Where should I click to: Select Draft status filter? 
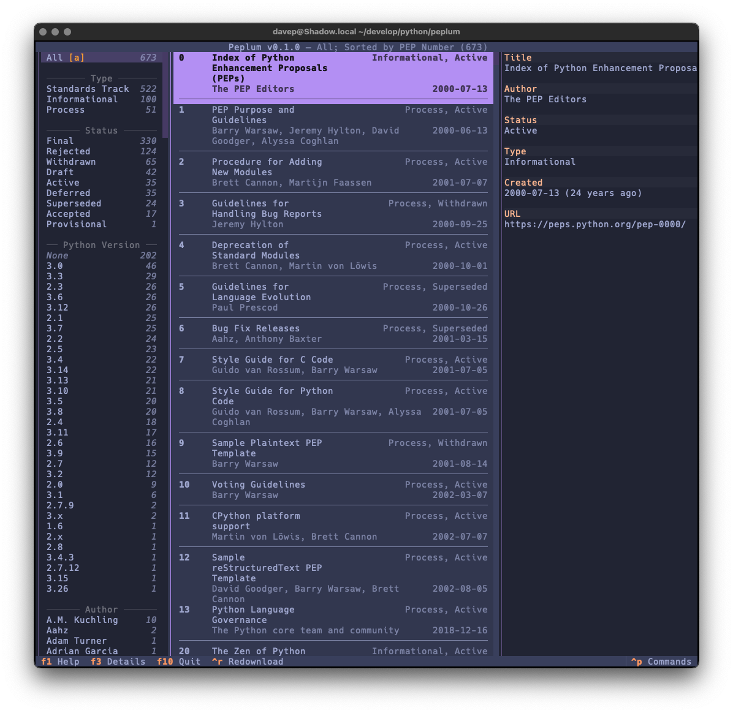[x=101, y=172]
